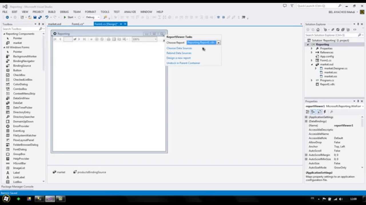This screenshot has width=366, height=205.
Task: Click Windows Start button on taskbar
Action: pyautogui.click(x=6, y=199)
